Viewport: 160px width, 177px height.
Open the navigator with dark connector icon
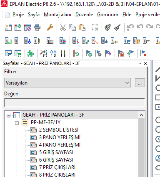(37, 40)
